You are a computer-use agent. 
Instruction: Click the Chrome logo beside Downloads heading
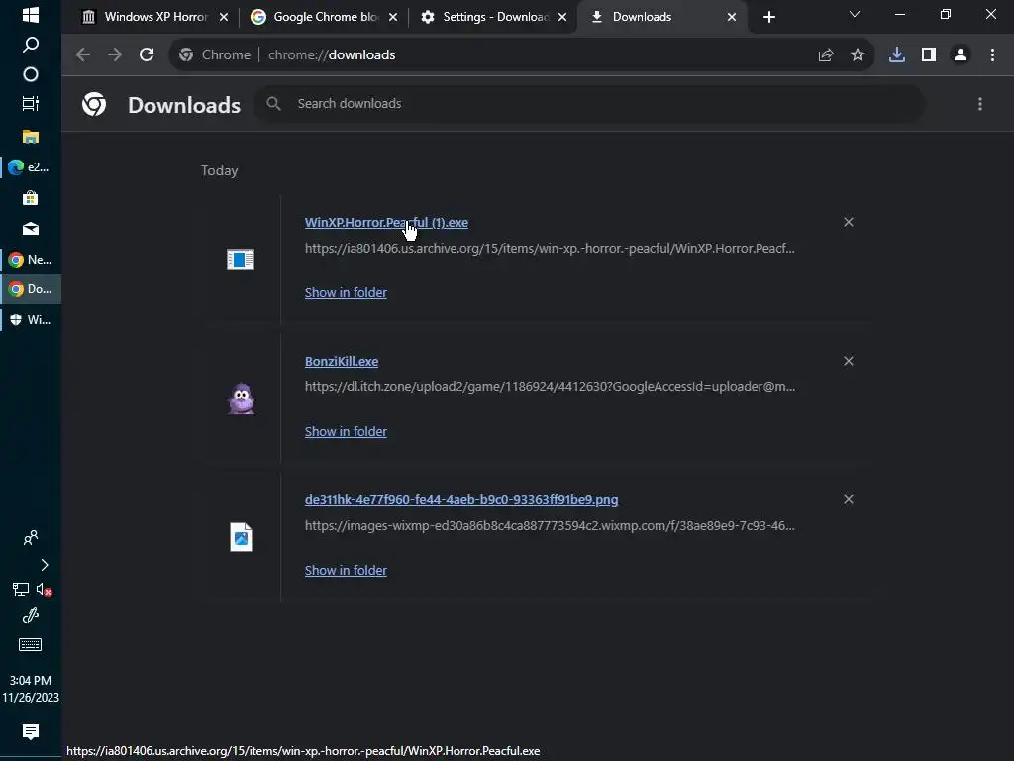tap(94, 104)
